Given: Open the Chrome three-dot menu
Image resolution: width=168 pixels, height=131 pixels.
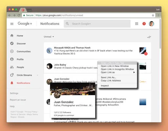Looking at the screenshot, I should tap(158, 15).
